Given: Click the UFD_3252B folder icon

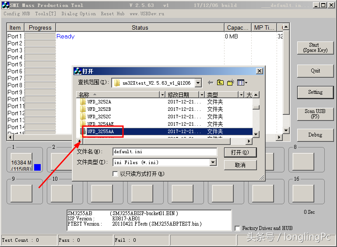Looking at the screenshot, I should (x=83, y=109).
